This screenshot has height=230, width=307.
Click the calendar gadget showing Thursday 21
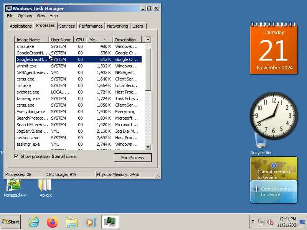274,48
